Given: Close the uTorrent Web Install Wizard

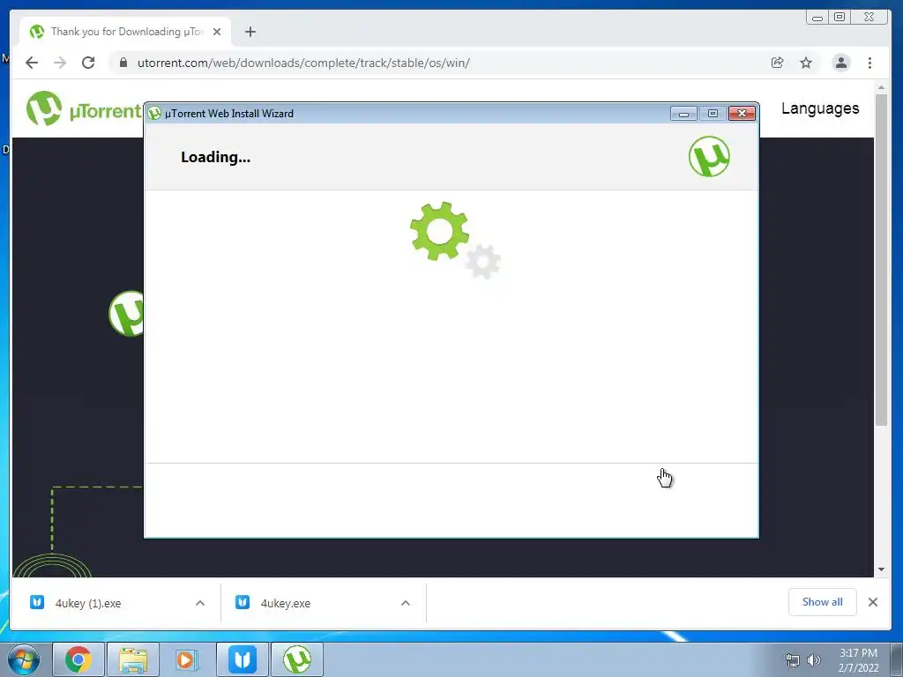Looking at the screenshot, I should 742,114.
